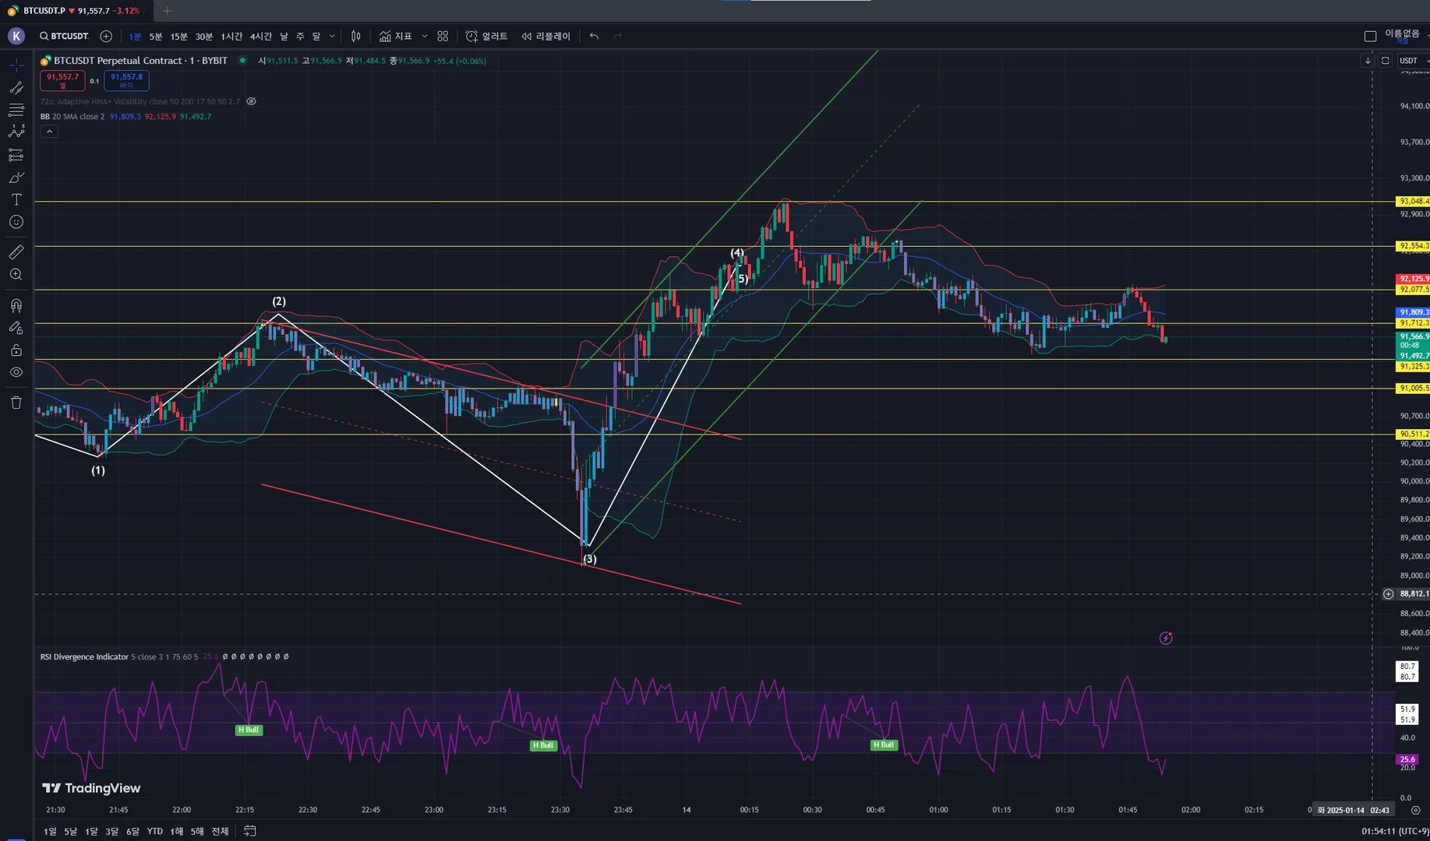This screenshot has width=1430, height=841.
Task: Open the candlestick chart style picker
Action: (355, 37)
